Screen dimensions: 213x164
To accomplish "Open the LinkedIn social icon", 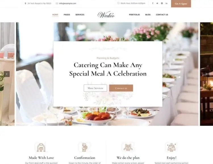I will pyautogui.click(x=166, y=3).
